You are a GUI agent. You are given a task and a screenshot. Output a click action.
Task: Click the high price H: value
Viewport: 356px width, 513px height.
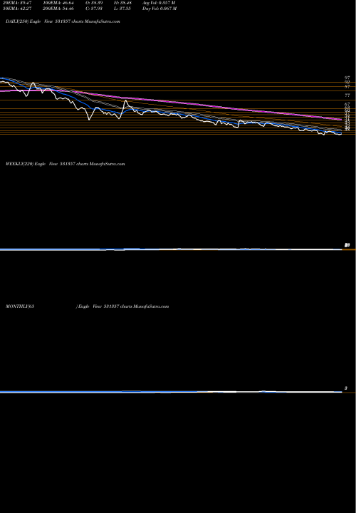(122, 2)
